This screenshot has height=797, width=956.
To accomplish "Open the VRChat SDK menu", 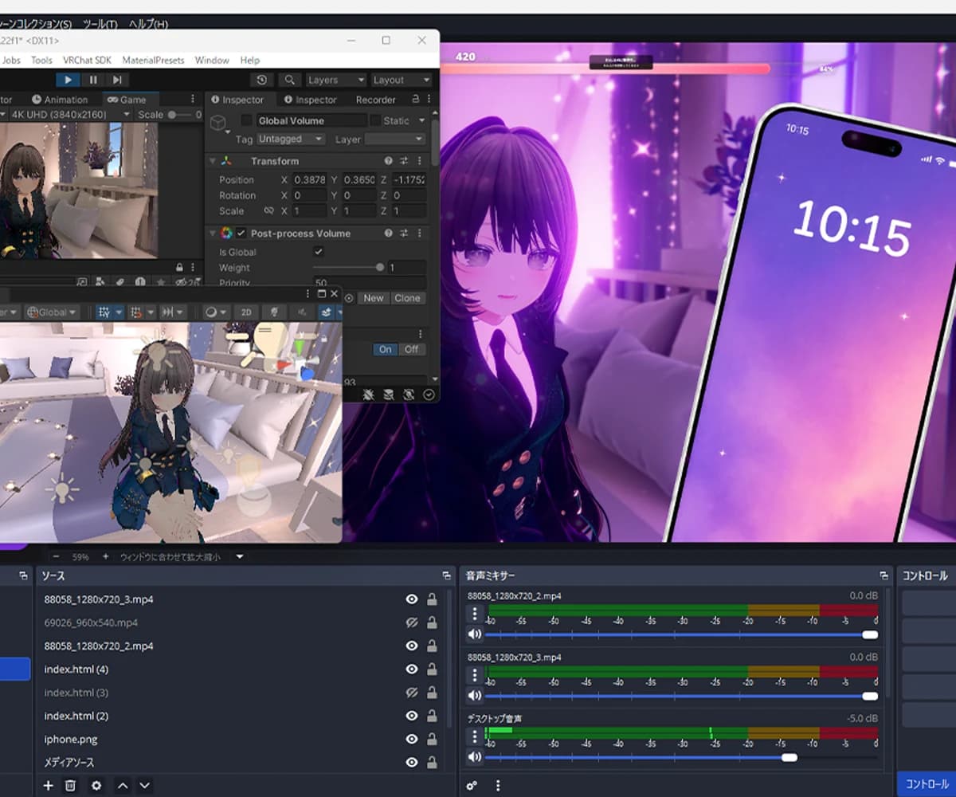I will [88, 60].
